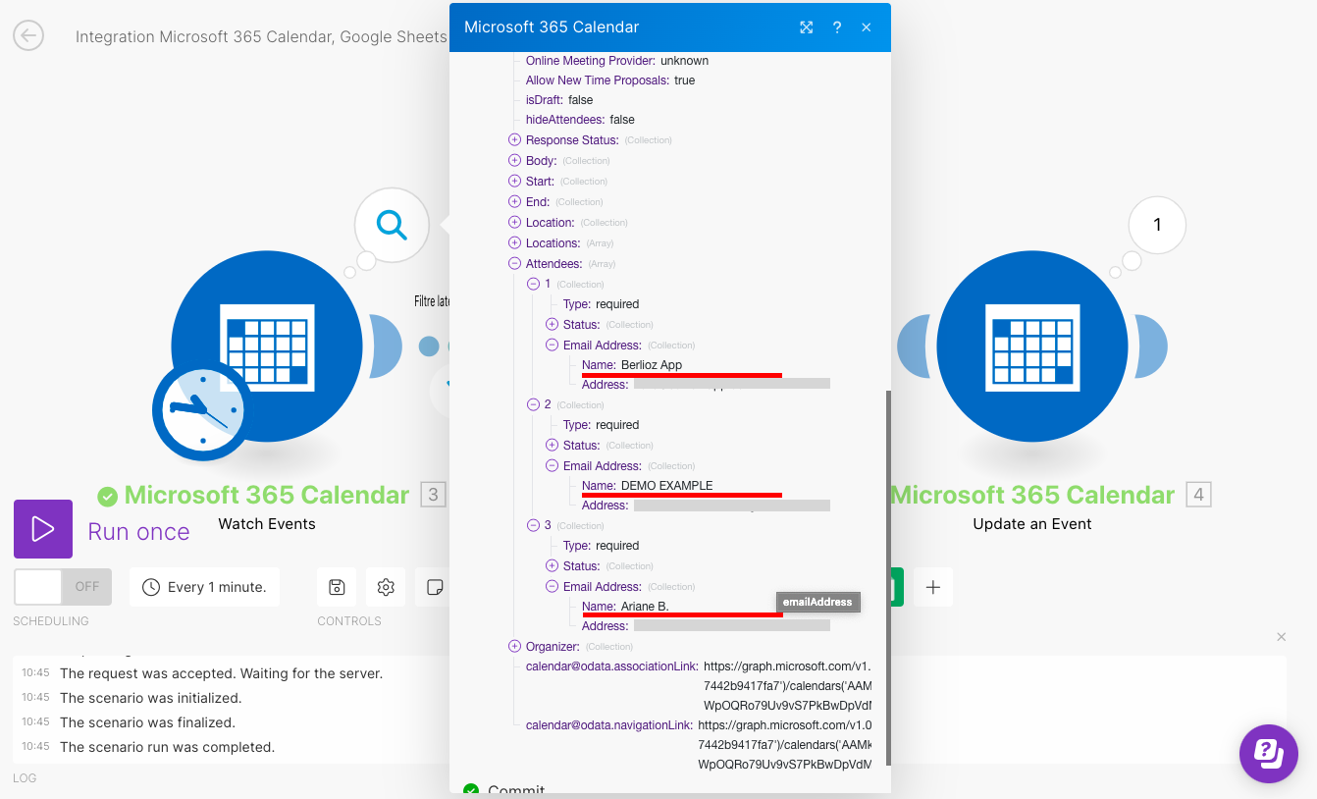Open the Watch Events calendar module

[x=267, y=346]
